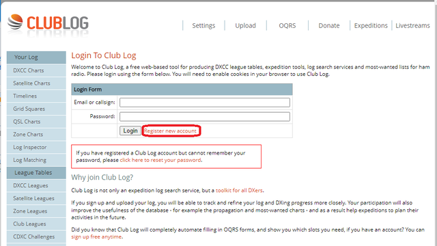Image resolution: width=437 pixels, height=246 pixels.
Task: Open the Settings menu item
Action: (x=203, y=26)
